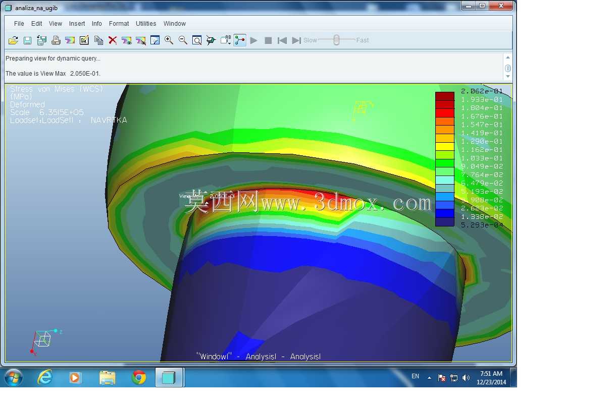Open the AB annotation tool dropdown
Viewport: 616px width, 405px height.
point(226,40)
